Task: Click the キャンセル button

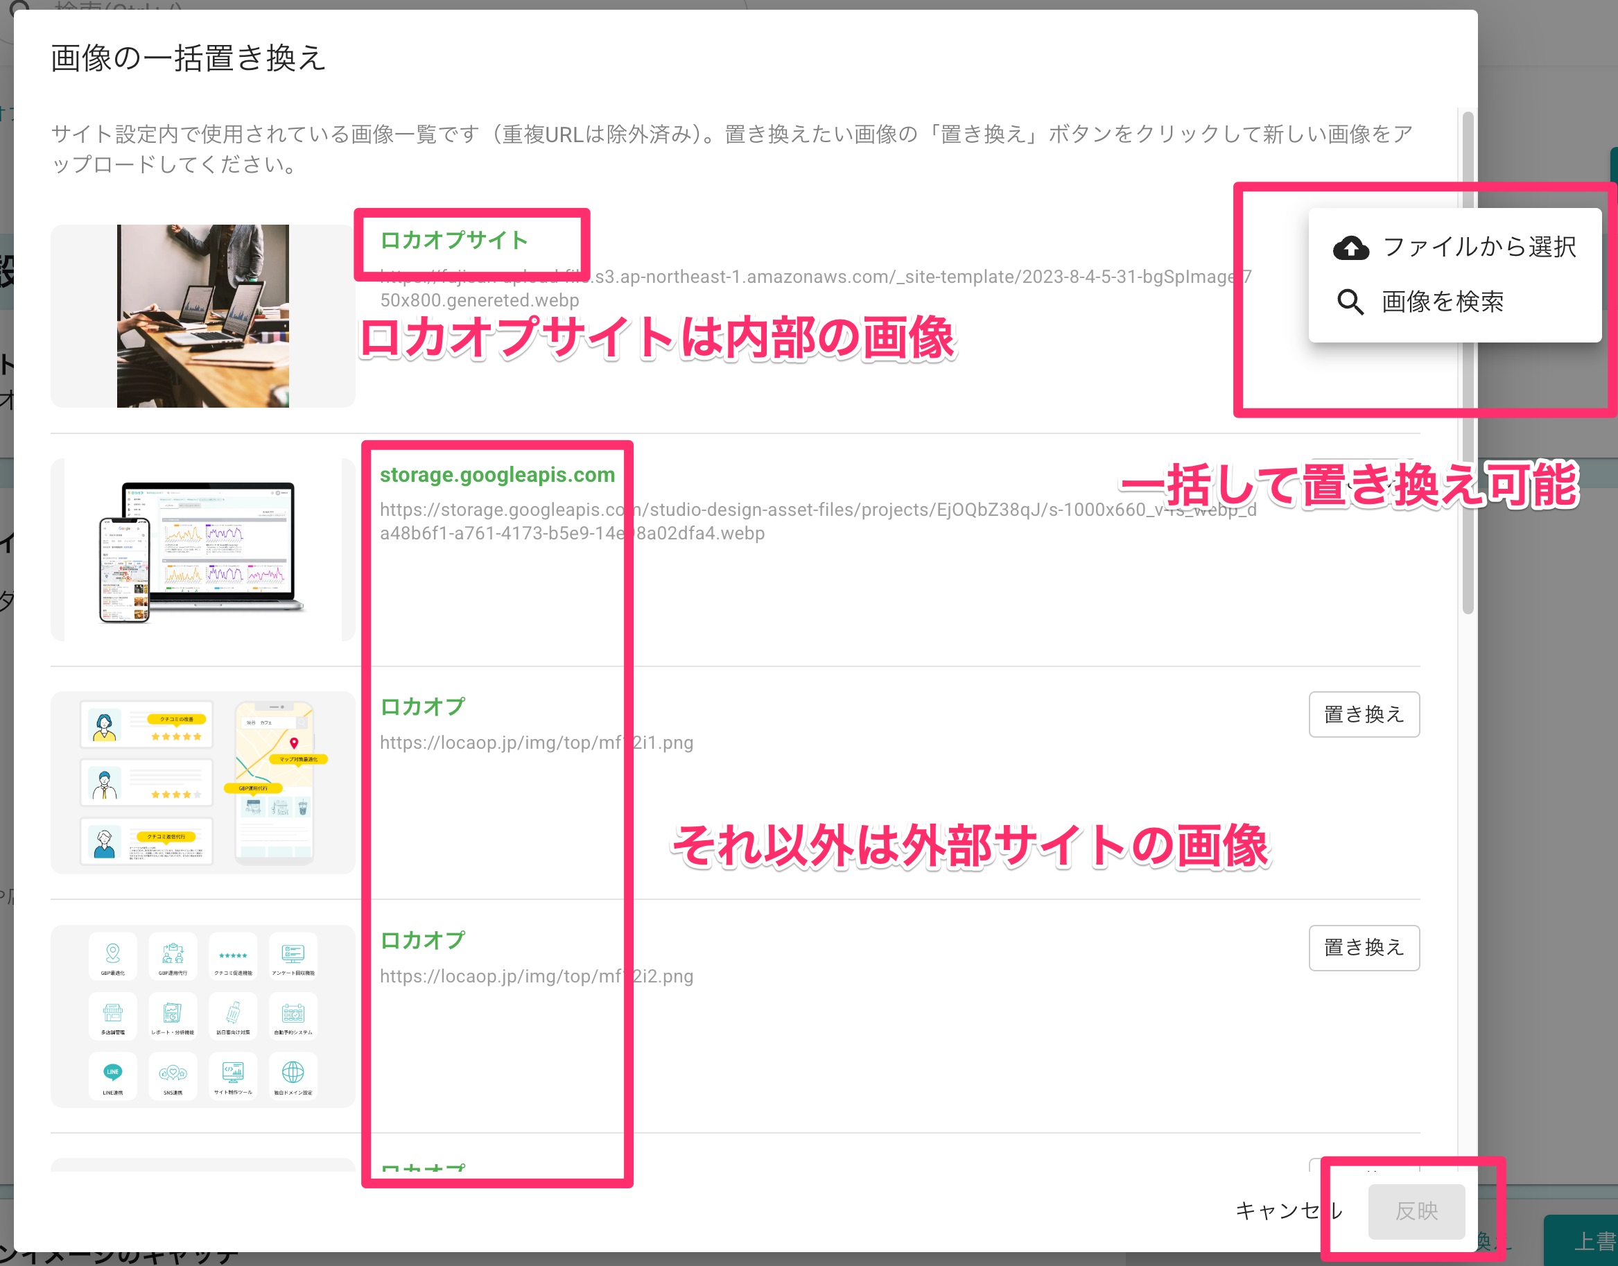Action: (x=1288, y=1211)
